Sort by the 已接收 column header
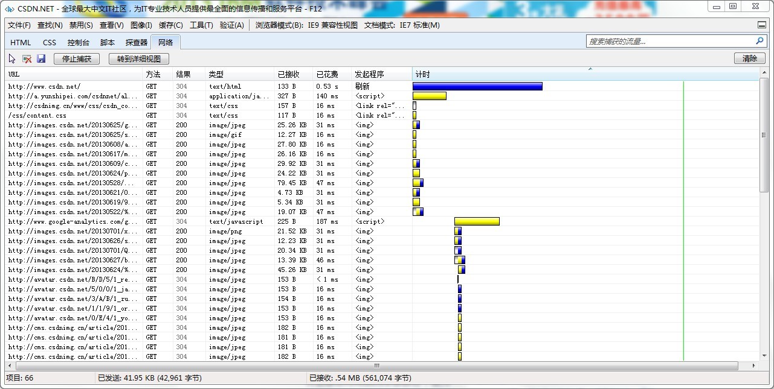The image size is (774, 389). pyautogui.click(x=294, y=74)
